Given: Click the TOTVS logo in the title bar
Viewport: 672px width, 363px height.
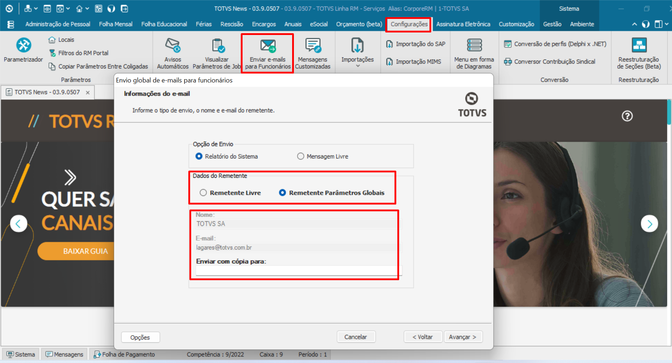Looking at the screenshot, I should click(x=9, y=9).
